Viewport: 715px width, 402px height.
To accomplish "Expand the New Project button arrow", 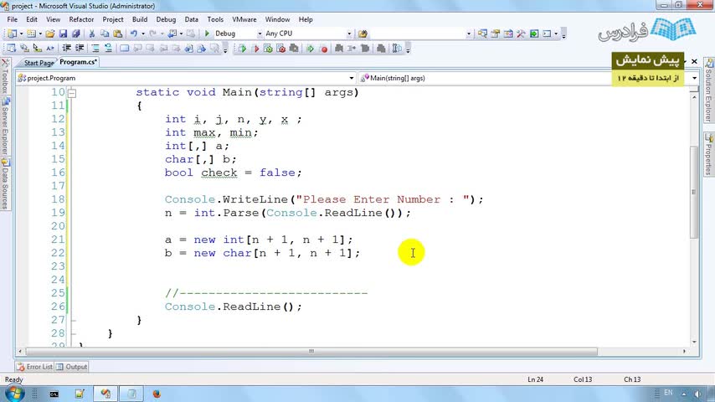I will 21,33.
